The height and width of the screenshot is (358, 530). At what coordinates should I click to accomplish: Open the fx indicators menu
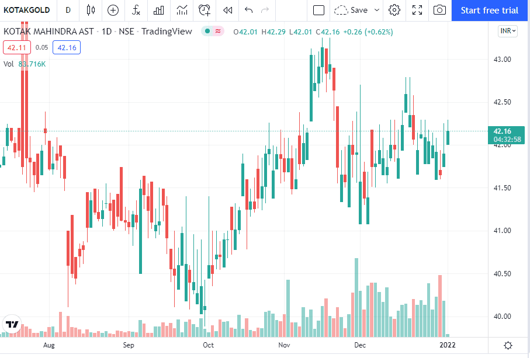click(x=136, y=10)
